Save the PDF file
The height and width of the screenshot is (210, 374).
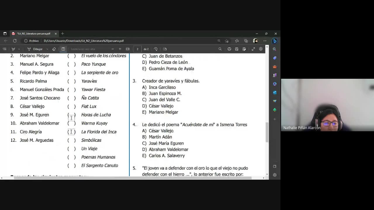237,49
